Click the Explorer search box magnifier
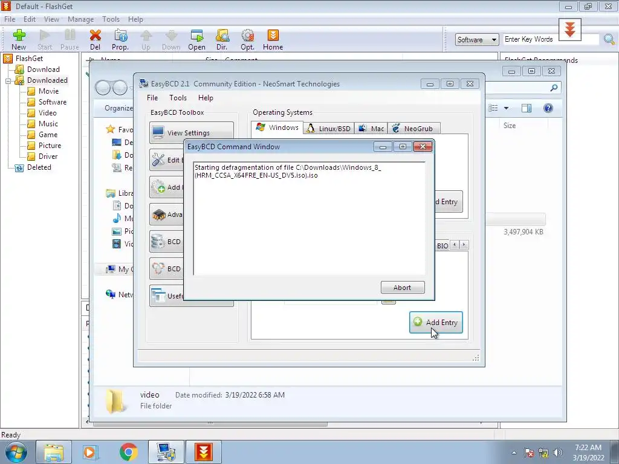This screenshot has width=619, height=464. coord(554,88)
